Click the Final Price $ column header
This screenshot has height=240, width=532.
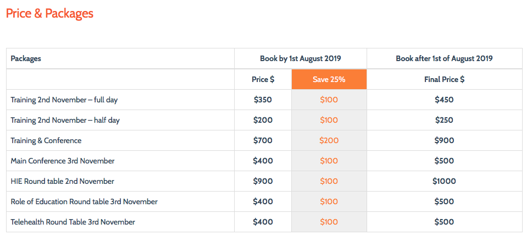[x=444, y=79]
